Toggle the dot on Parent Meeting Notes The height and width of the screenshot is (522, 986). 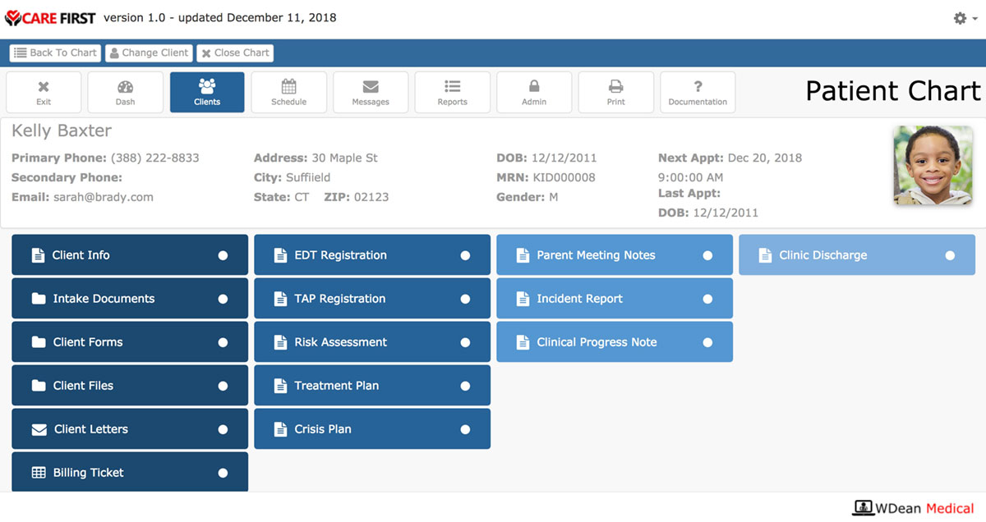(x=707, y=255)
